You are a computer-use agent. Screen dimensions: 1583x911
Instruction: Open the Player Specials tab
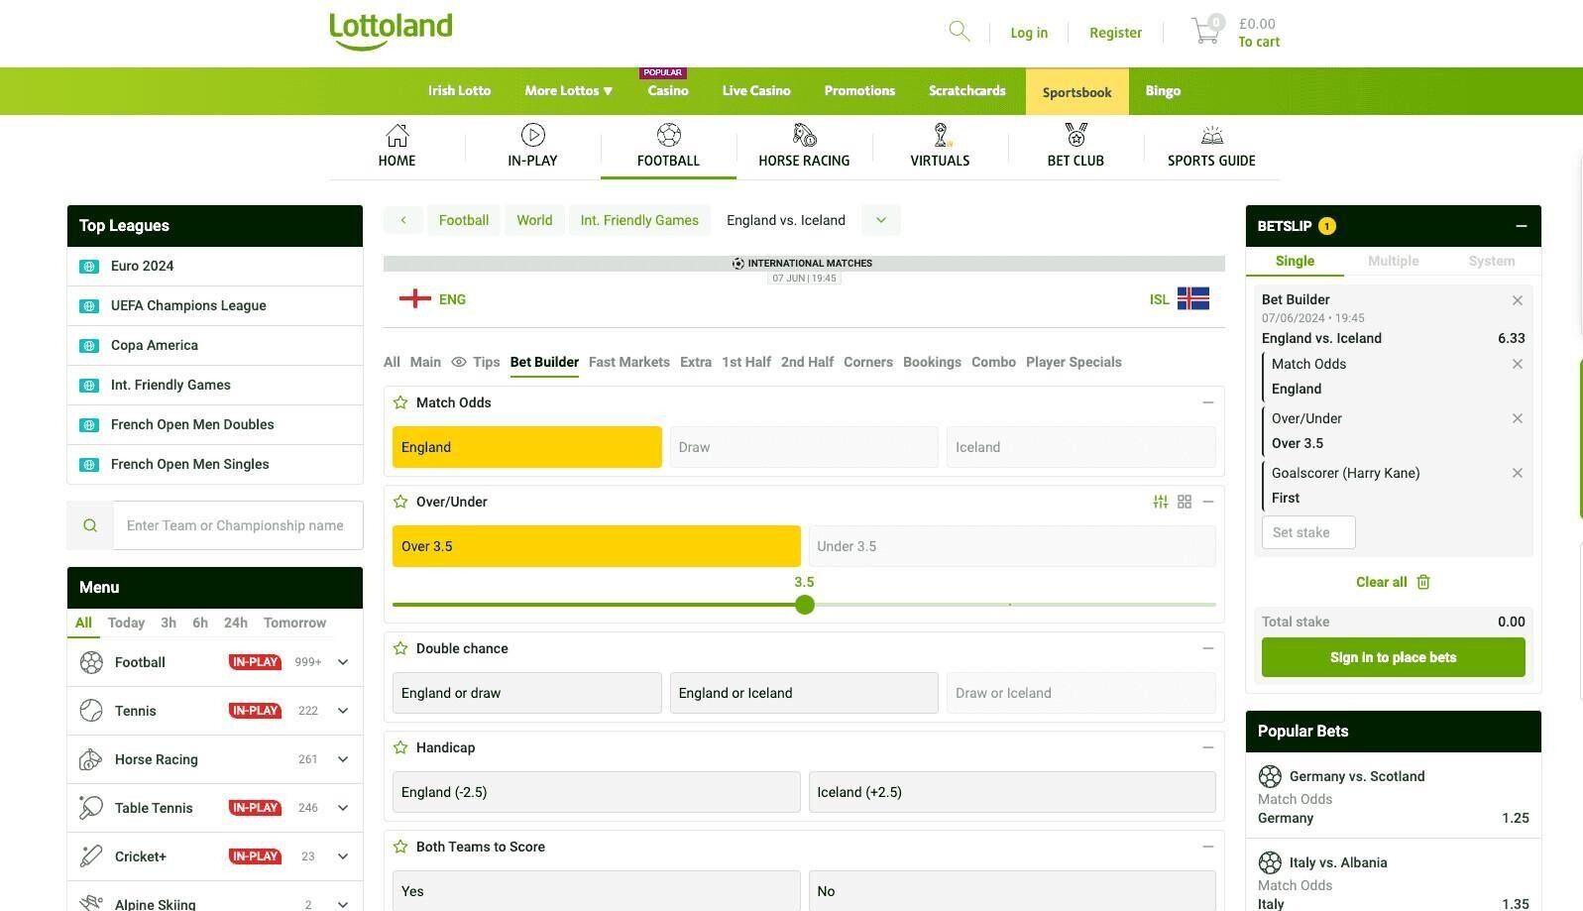1074,362
